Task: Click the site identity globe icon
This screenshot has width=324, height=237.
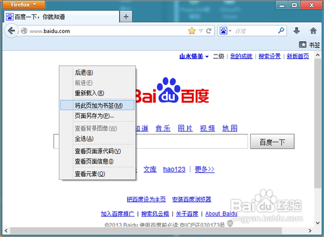Action: click(x=24, y=31)
